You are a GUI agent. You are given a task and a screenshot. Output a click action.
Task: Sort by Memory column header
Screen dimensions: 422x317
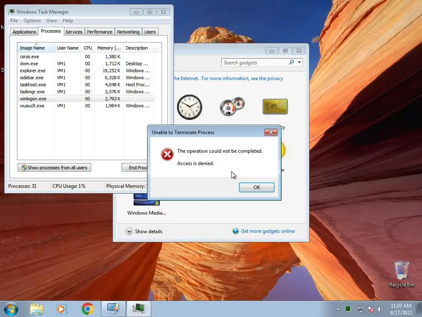[109, 48]
